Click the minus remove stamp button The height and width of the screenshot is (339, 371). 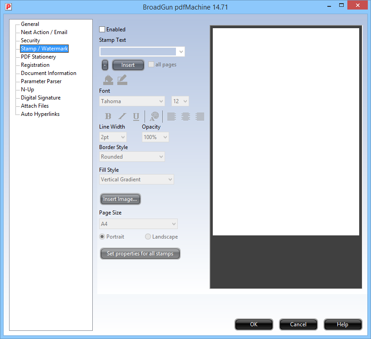pyautogui.click(x=105, y=65)
